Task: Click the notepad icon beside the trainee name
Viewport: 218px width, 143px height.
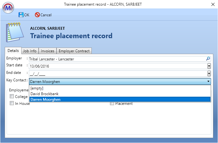Action: click(14, 32)
